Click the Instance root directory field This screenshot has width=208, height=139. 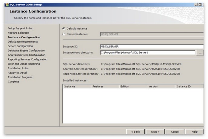click(148, 52)
